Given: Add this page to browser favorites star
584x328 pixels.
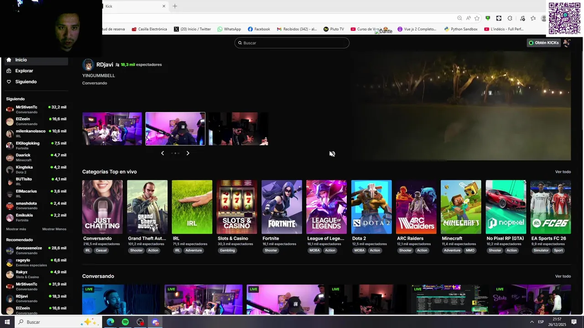Looking at the screenshot, I should 477,18.
